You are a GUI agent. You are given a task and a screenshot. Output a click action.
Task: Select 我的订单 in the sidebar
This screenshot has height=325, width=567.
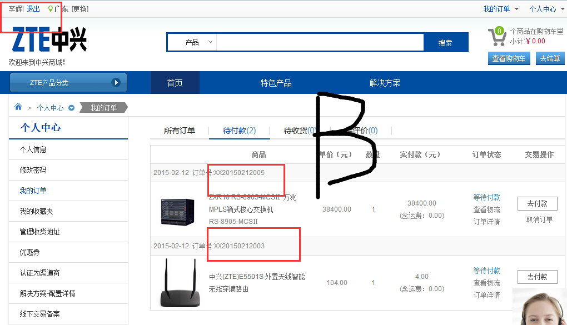[68, 191]
